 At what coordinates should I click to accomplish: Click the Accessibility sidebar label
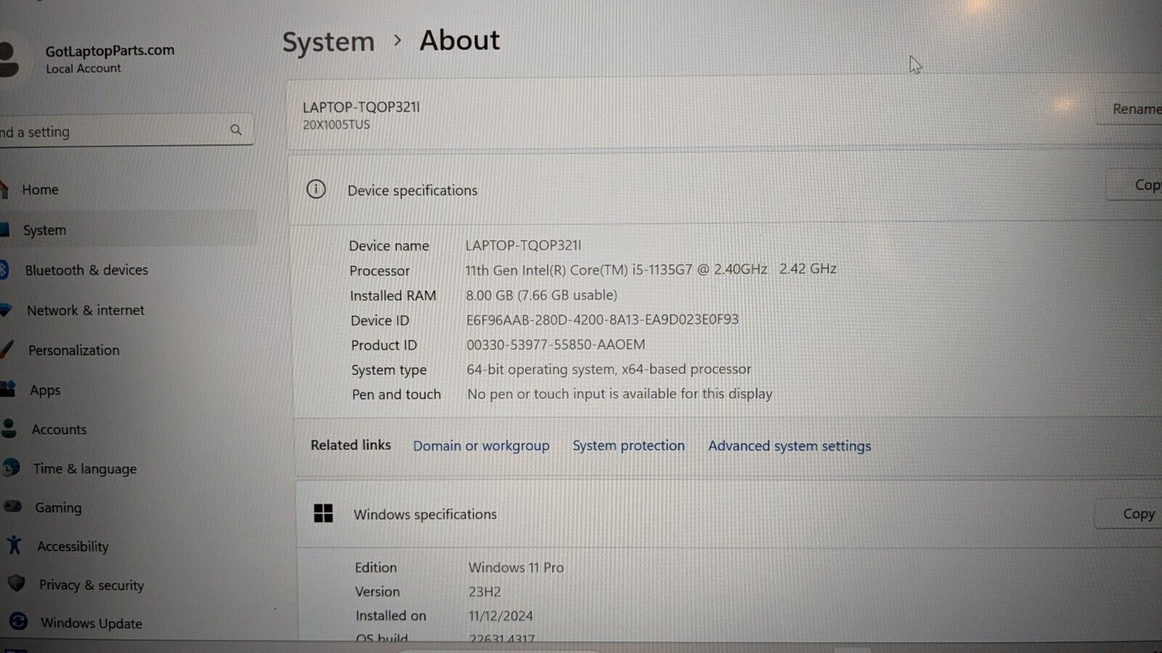73,546
